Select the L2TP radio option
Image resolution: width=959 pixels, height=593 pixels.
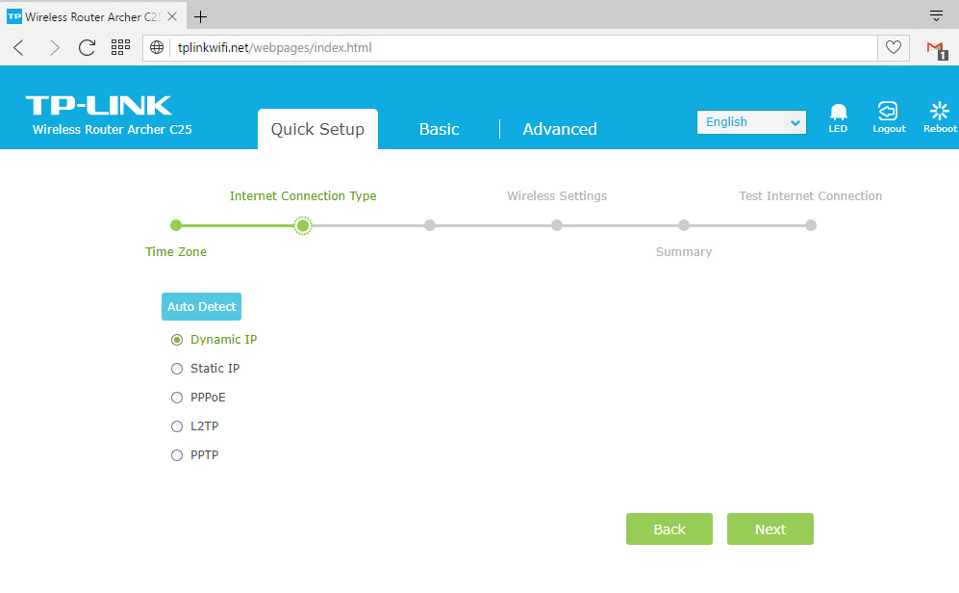point(177,426)
